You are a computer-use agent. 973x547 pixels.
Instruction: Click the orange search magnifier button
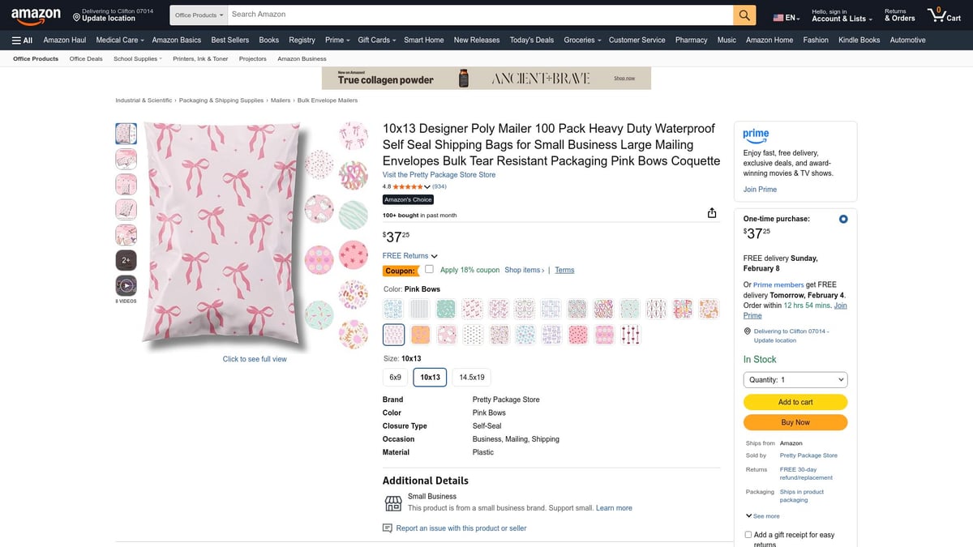[x=744, y=15]
